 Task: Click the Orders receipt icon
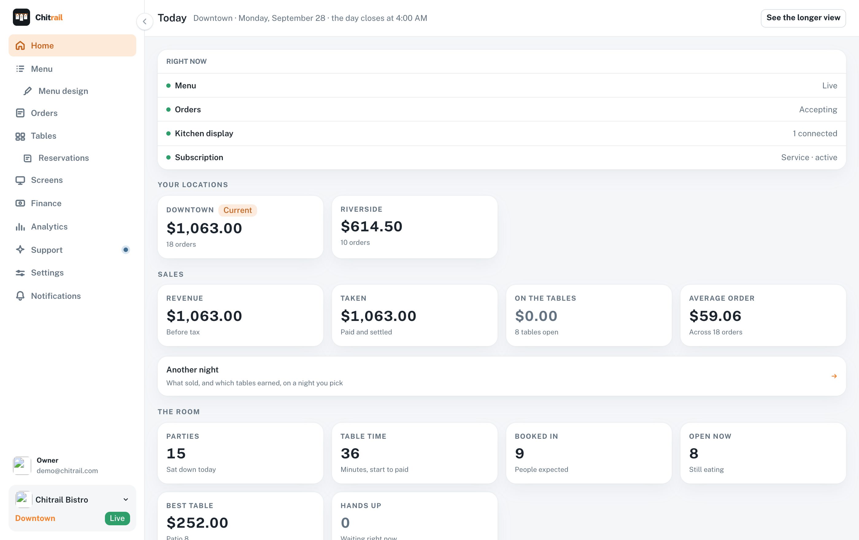20,113
